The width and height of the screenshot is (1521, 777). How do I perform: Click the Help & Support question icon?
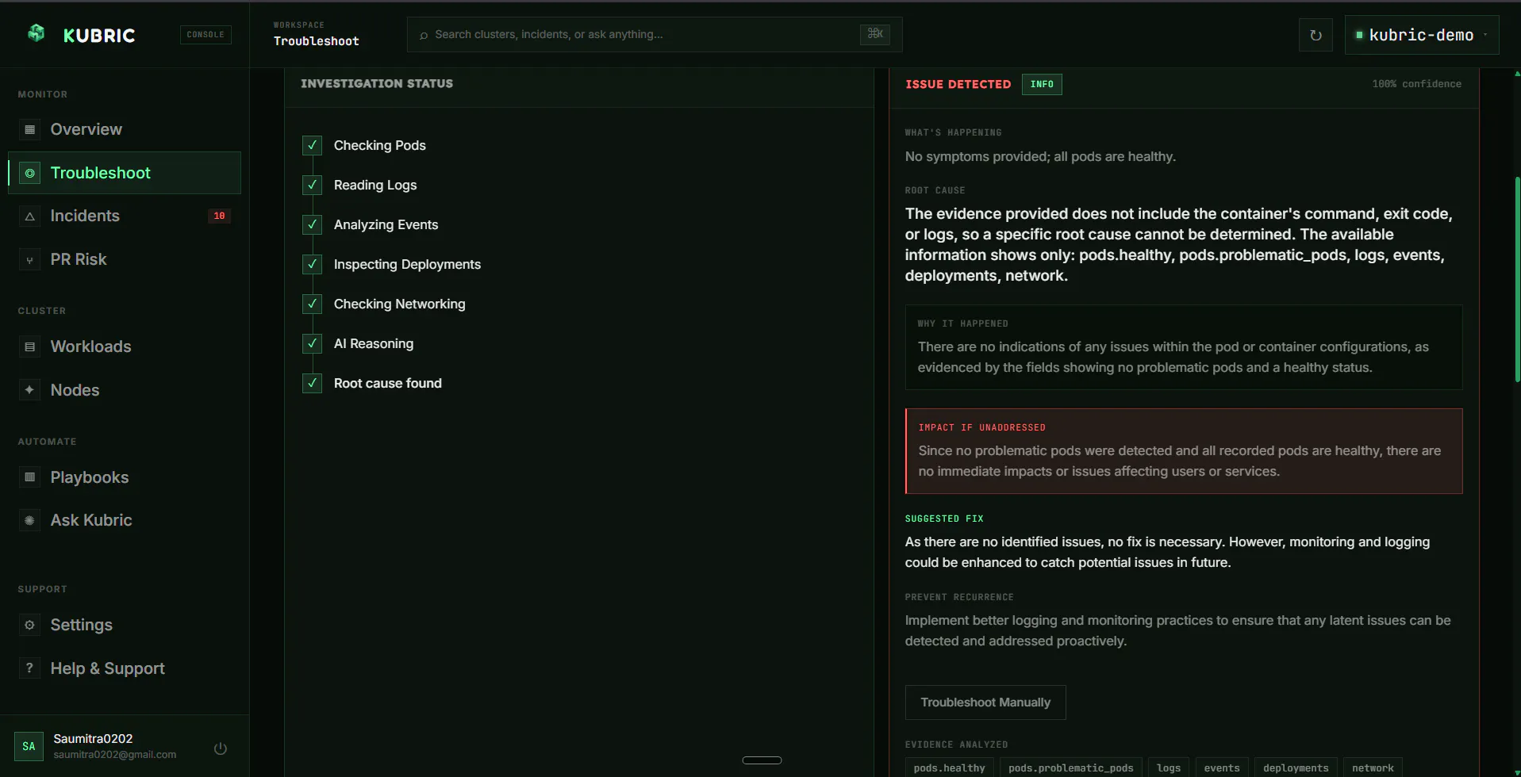pyautogui.click(x=29, y=668)
